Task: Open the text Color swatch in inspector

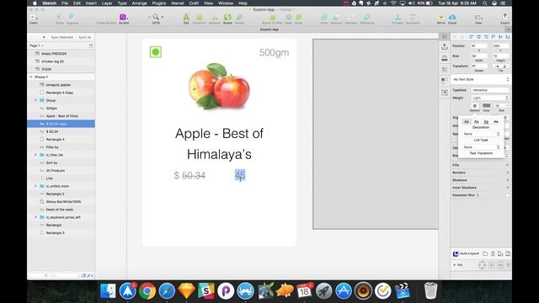Action: [x=487, y=105]
